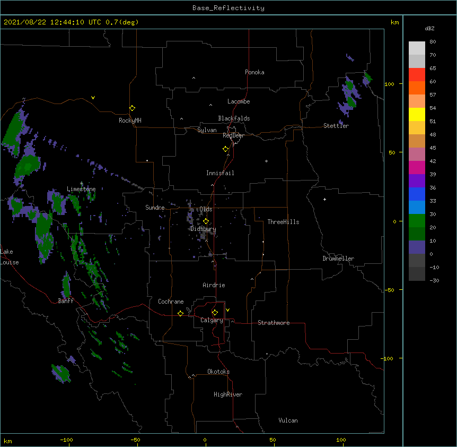Click the RockyMH label
The width and height of the screenshot is (457, 447).
click(x=130, y=121)
